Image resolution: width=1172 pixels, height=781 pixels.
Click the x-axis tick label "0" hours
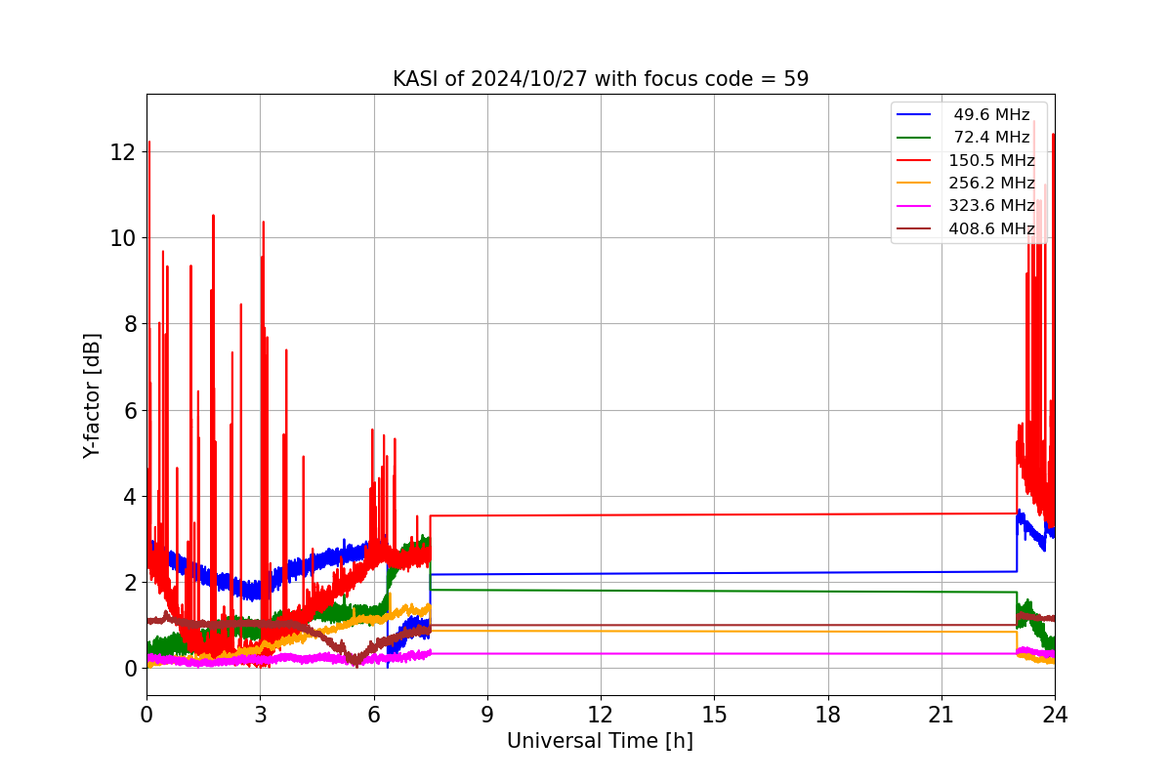[x=146, y=715]
